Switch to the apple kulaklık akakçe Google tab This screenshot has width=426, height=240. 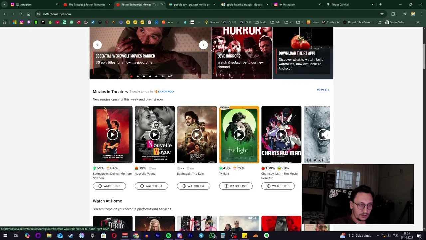pos(245,5)
